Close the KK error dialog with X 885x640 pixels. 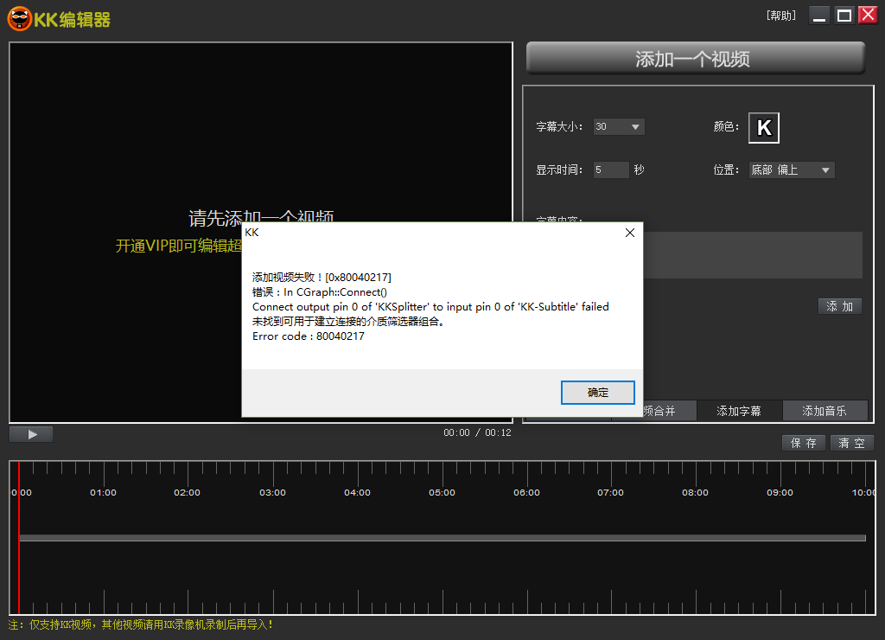pos(629,233)
